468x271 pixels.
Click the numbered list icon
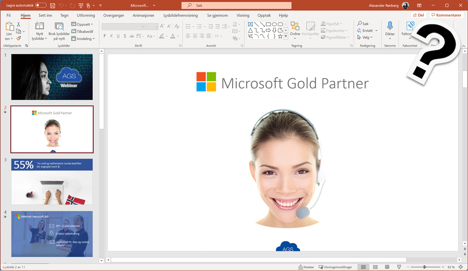pyautogui.click(x=199, y=26)
